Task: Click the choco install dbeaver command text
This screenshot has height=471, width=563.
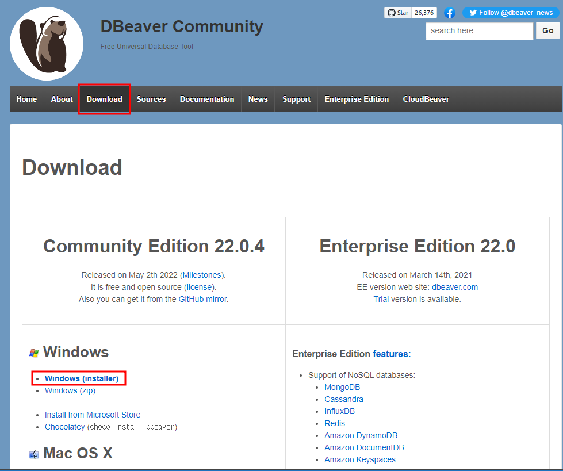Action: [132, 427]
